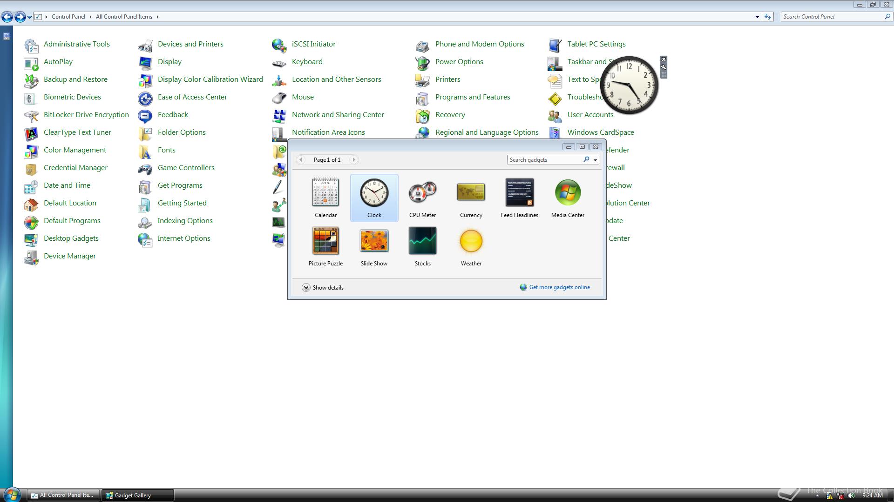Click the Recovery icon
The image size is (894, 502).
point(423,116)
